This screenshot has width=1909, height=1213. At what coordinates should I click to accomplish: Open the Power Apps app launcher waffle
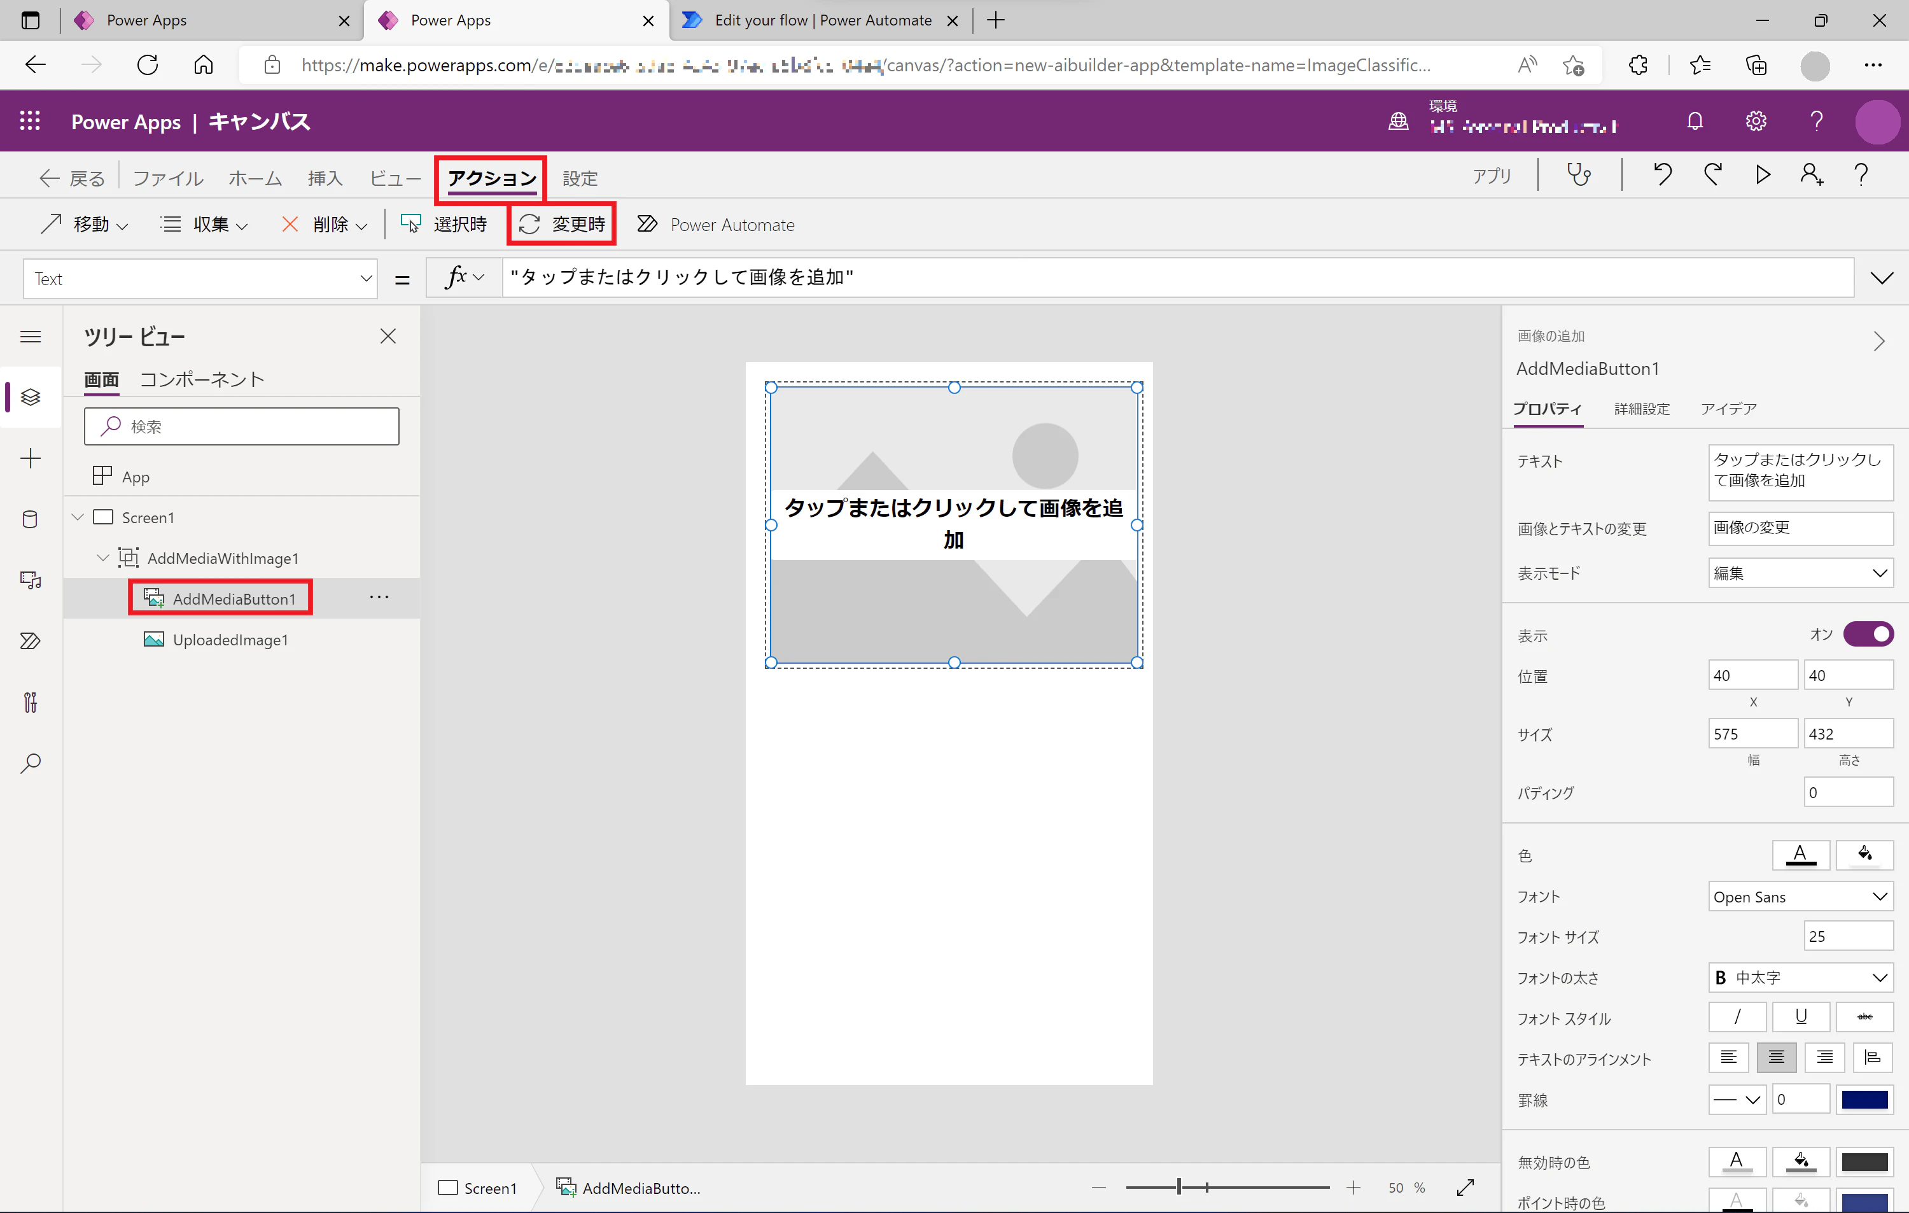(x=30, y=120)
